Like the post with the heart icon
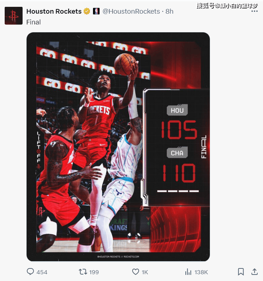 [x=135, y=272]
